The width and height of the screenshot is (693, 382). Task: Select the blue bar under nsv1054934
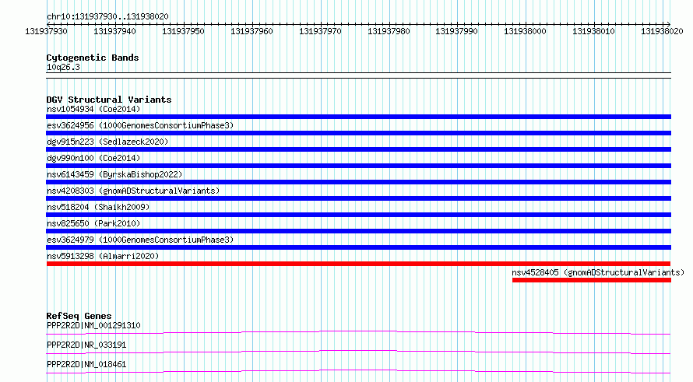point(358,117)
